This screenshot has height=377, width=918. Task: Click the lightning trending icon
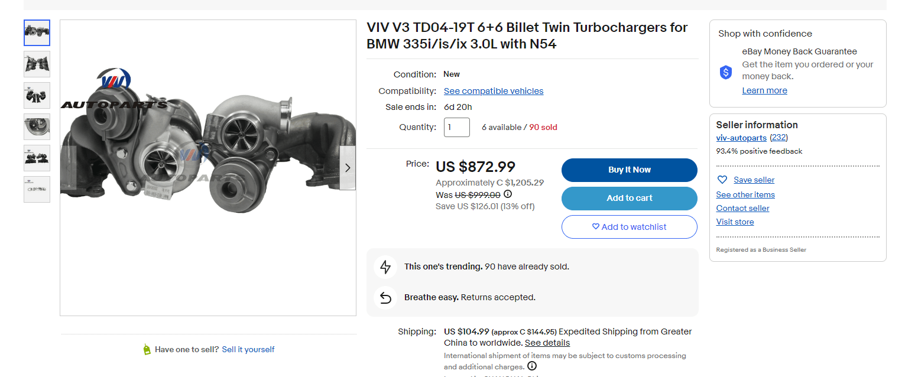(385, 266)
